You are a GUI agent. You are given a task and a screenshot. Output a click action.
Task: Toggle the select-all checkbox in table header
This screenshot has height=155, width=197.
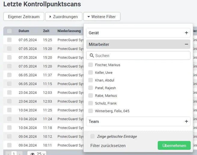[9, 31]
